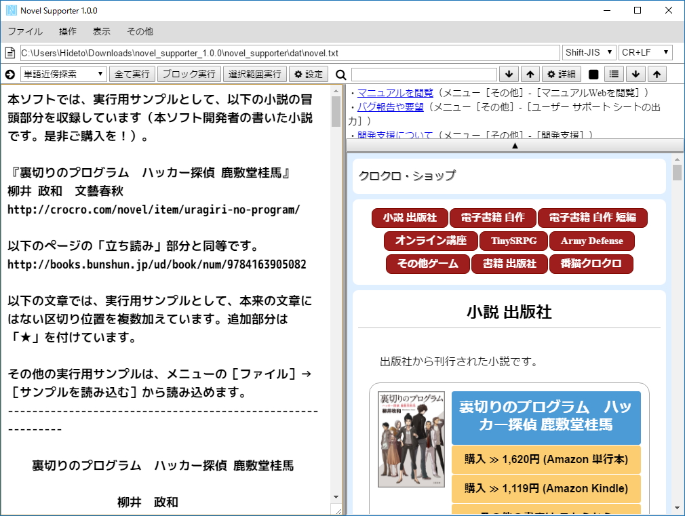The image size is (685, 516).
Task: Click the execute arrow icon on the left toolbar
Action: (x=9, y=74)
